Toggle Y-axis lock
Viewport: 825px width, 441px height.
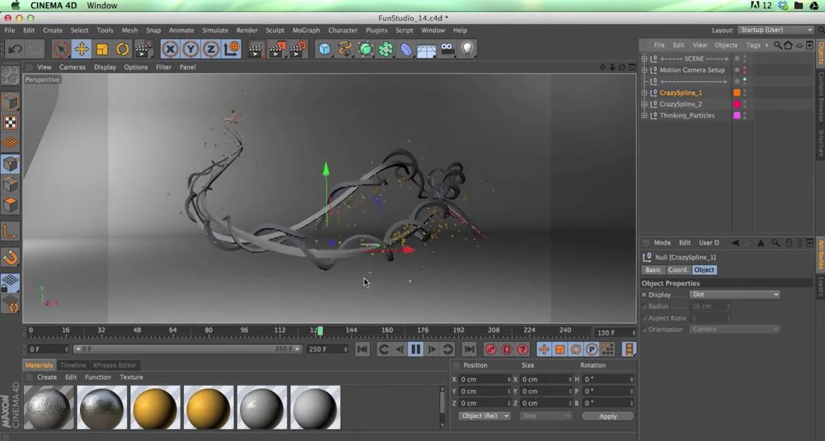tap(191, 49)
